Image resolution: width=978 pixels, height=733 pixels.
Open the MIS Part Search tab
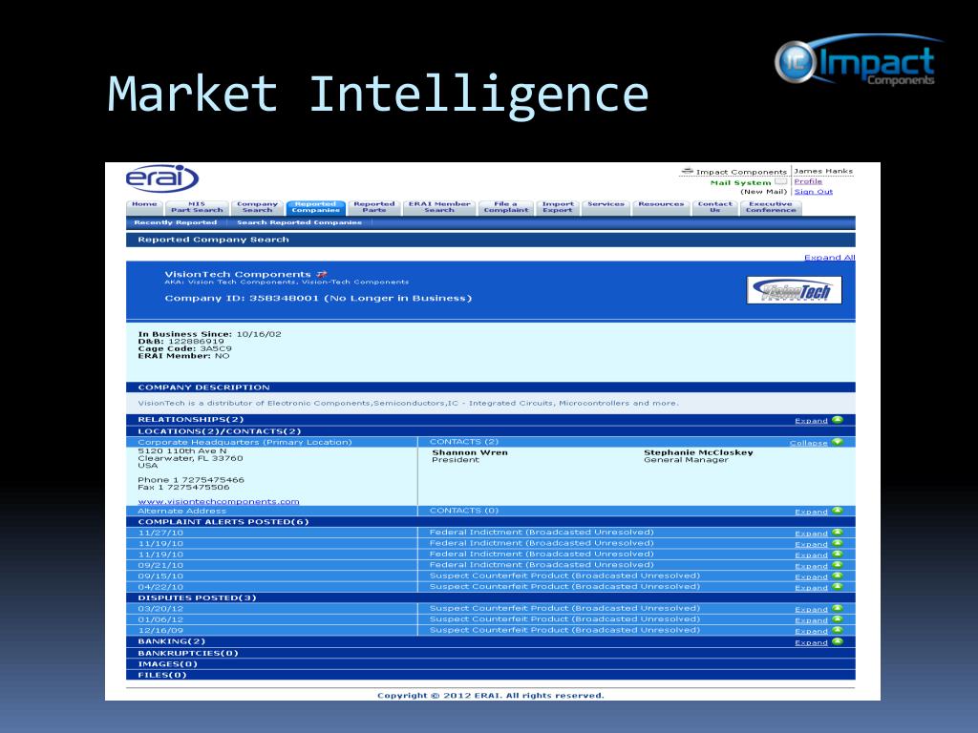click(197, 207)
